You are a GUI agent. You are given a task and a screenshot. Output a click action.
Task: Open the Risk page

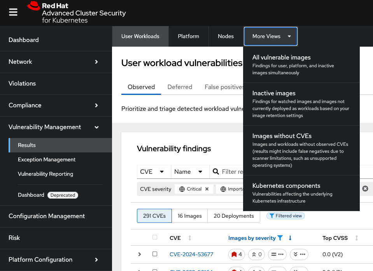click(56, 238)
